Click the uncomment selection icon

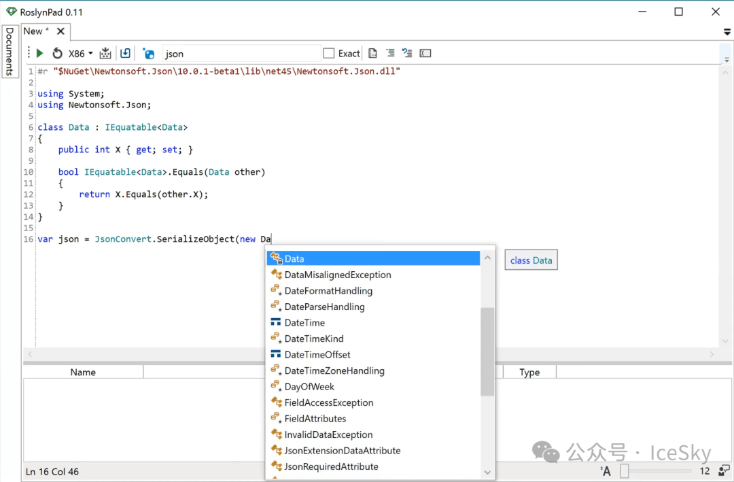pyautogui.click(x=407, y=53)
